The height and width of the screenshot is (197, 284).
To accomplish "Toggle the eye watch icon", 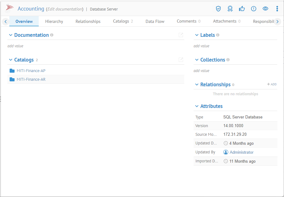I will tap(265, 9).
